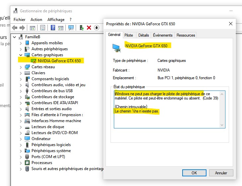Click the Lecteurs de DVD/CD-ROM icon

point(27,133)
